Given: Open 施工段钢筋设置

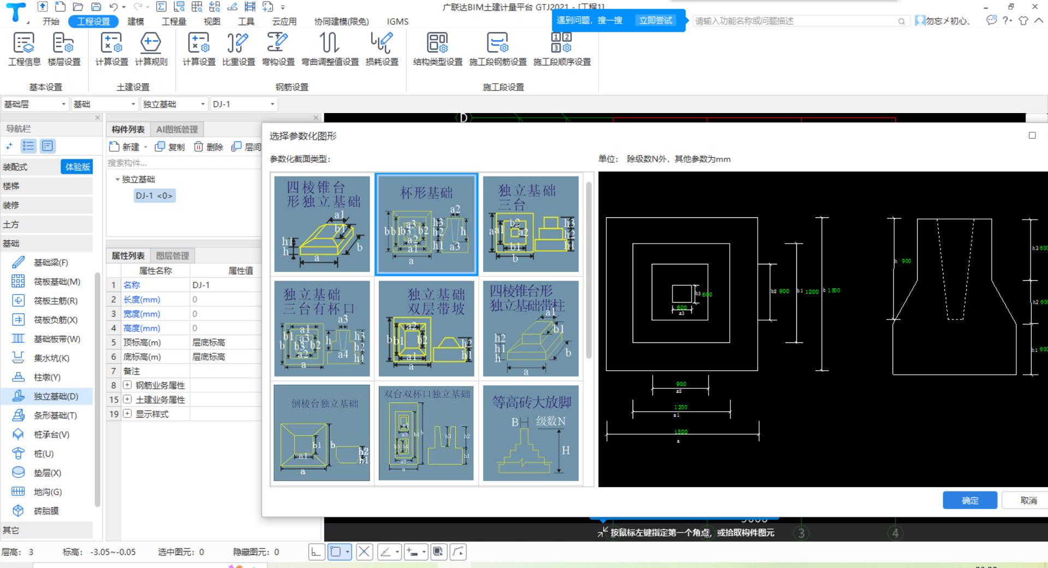Looking at the screenshot, I should coord(498,49).
